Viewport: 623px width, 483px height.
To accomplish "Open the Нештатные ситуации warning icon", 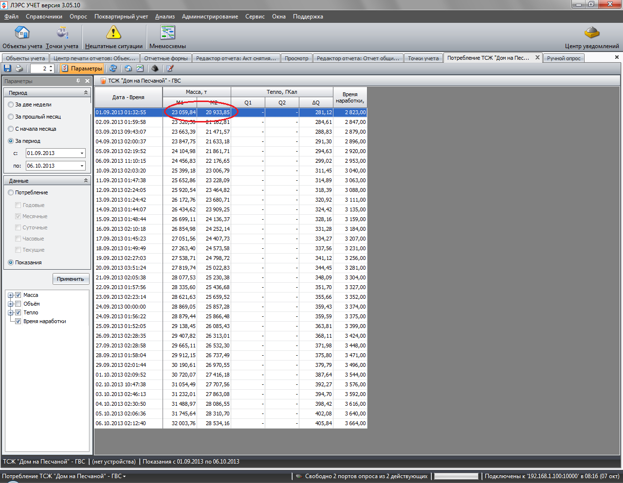I will [113, 33].
